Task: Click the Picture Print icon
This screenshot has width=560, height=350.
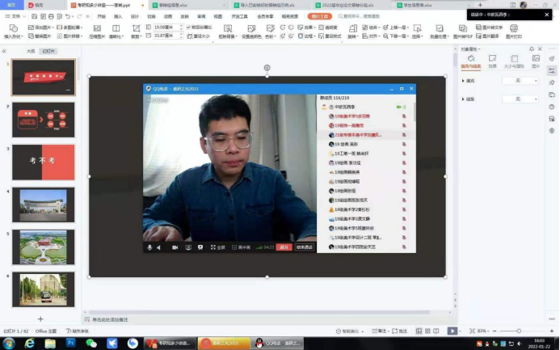Action: [x=514, y=28]
